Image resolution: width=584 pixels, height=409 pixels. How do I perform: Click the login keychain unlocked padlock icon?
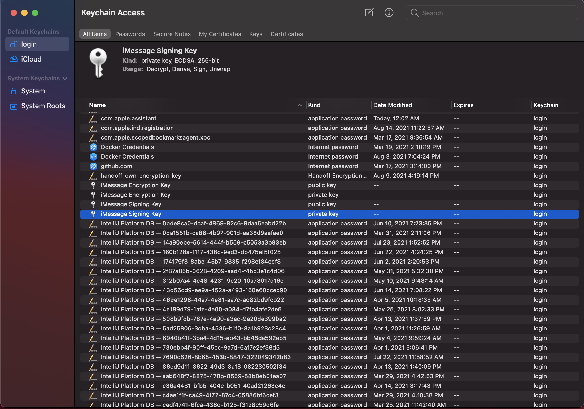14,44
